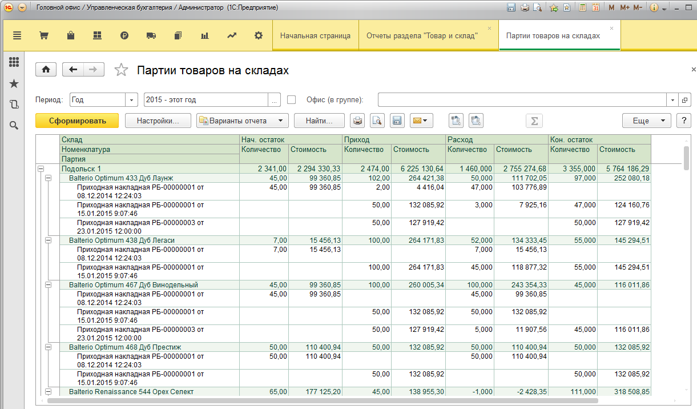Click the period value field 2015 - этот год
The image size is (697, 409).
(x=206, y=99)
